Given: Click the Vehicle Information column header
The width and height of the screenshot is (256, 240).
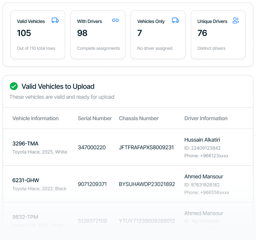Looking at the screenshot, I should pos(35,118).
